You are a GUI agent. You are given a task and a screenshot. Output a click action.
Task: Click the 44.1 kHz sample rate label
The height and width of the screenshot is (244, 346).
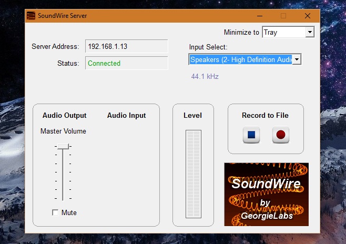(205, 76)
